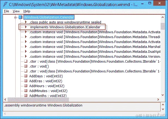Screen dimensions: 168x119
Task: Click the triangle icon on the Metadata.Version row
Action: (x=26, y=56)
